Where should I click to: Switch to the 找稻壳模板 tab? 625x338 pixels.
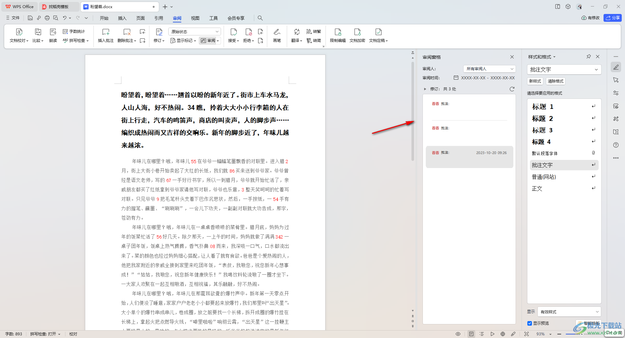click(59, 6)
